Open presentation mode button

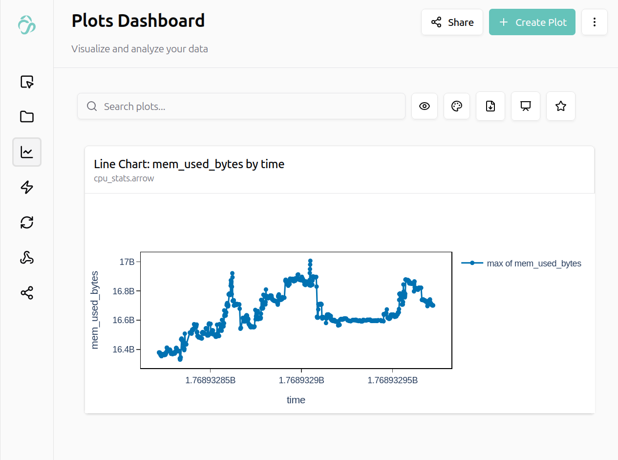coord(526,106)
